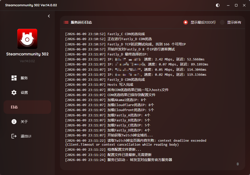Click log line 'Fastly_D 最终选择的IP:'
The width and height of the screenshot is (250, 175).
tap(107, 54)
